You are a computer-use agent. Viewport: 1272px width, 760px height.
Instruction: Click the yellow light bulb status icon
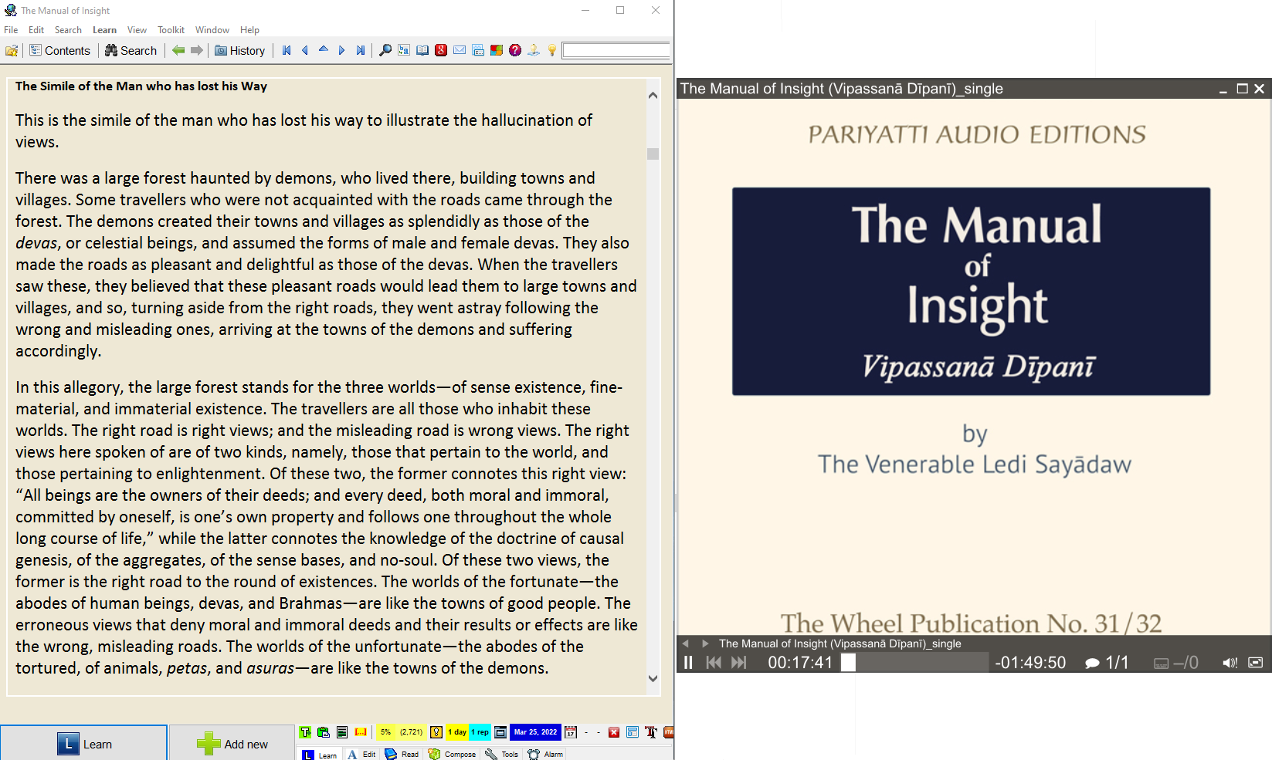[436, 732]
